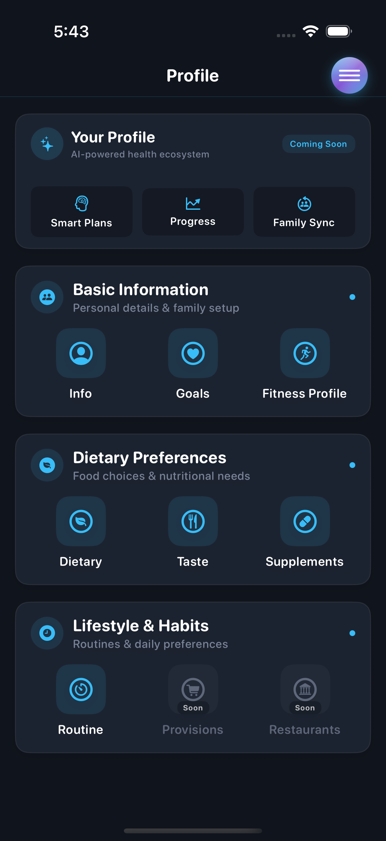
Task: Tap the Coming Soon badge
Action: click(318, 144)
